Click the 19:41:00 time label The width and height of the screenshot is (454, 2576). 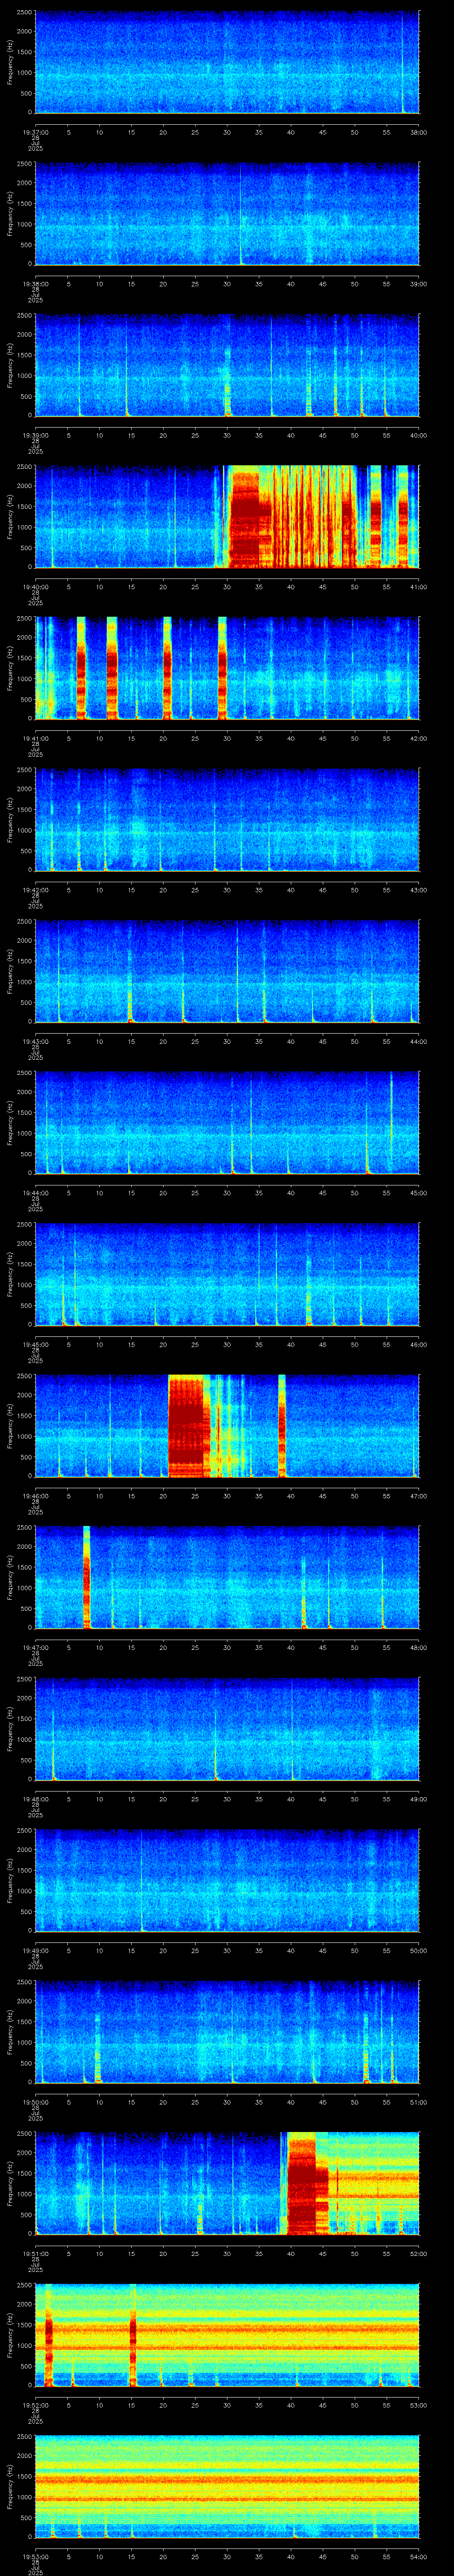point(35,738)
